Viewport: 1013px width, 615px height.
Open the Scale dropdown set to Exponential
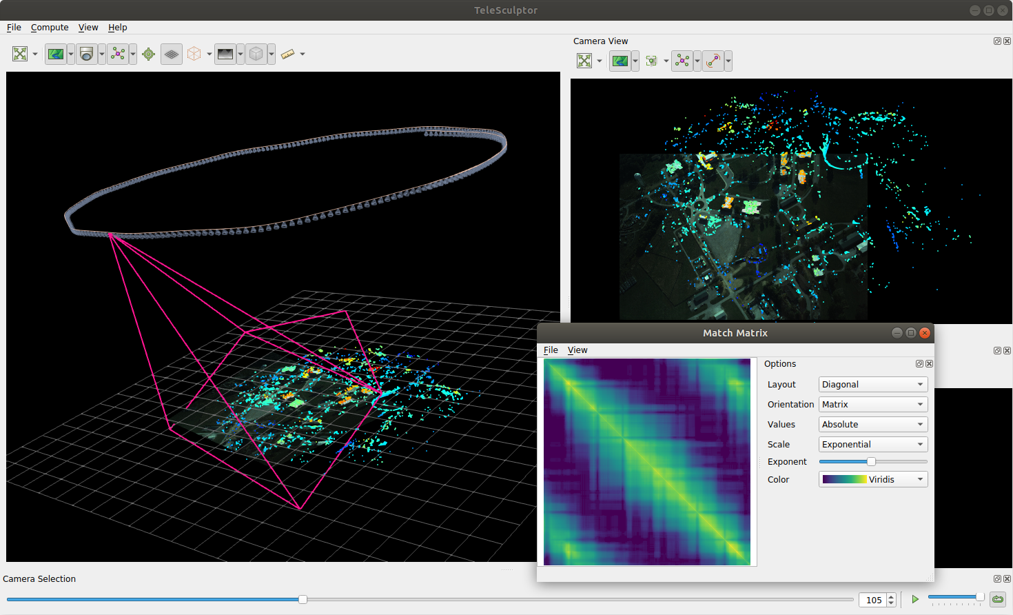pyautogui.click(x=873, y=444)
